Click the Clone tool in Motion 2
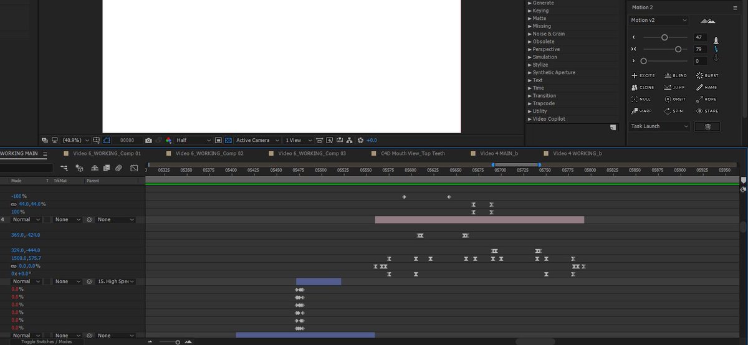Viewport: 748px width, 345px height. [643, 87]
